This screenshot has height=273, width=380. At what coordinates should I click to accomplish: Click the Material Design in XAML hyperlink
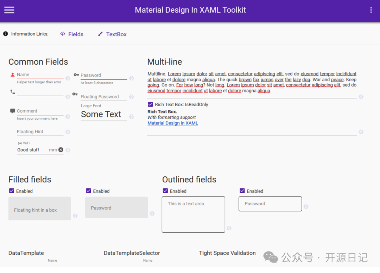coord(173,123)
